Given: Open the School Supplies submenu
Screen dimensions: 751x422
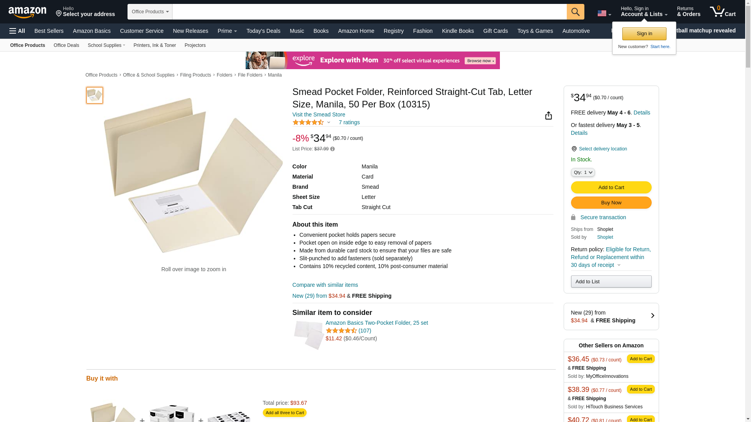Looking at the screenshot, I should tap(106, 45).
